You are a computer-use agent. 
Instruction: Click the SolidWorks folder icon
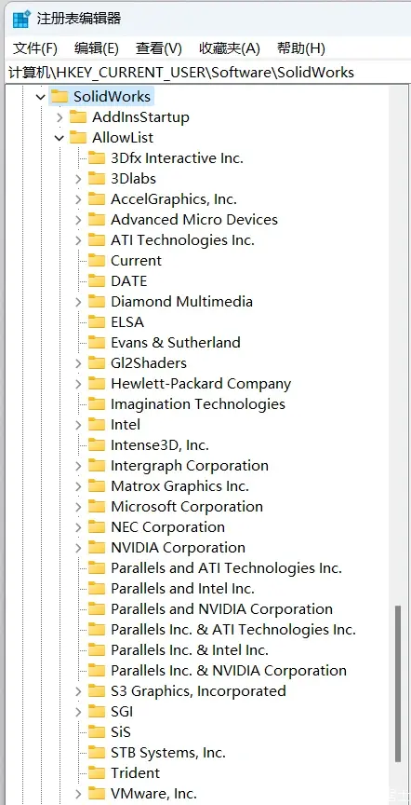[60, 97]
